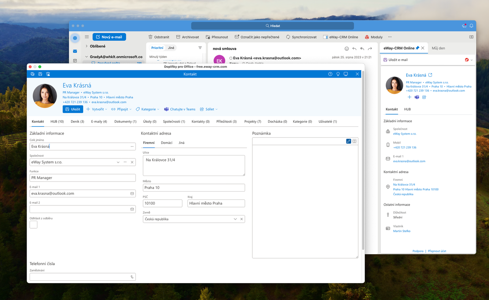Click Archivovat in Outlook toolbar
Image resolution: width=489 pixels, height=300 pixels.
pos(187,37)
